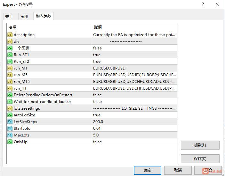Click the help question mark icon
The width and height of the screenshot is (225, 176).
pyautogui.click(x=203, y=4)
